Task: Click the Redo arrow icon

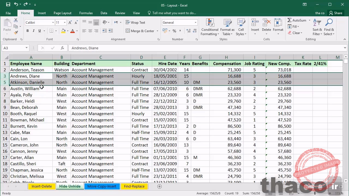Action: pyautogui.click(x=26, y=4)
